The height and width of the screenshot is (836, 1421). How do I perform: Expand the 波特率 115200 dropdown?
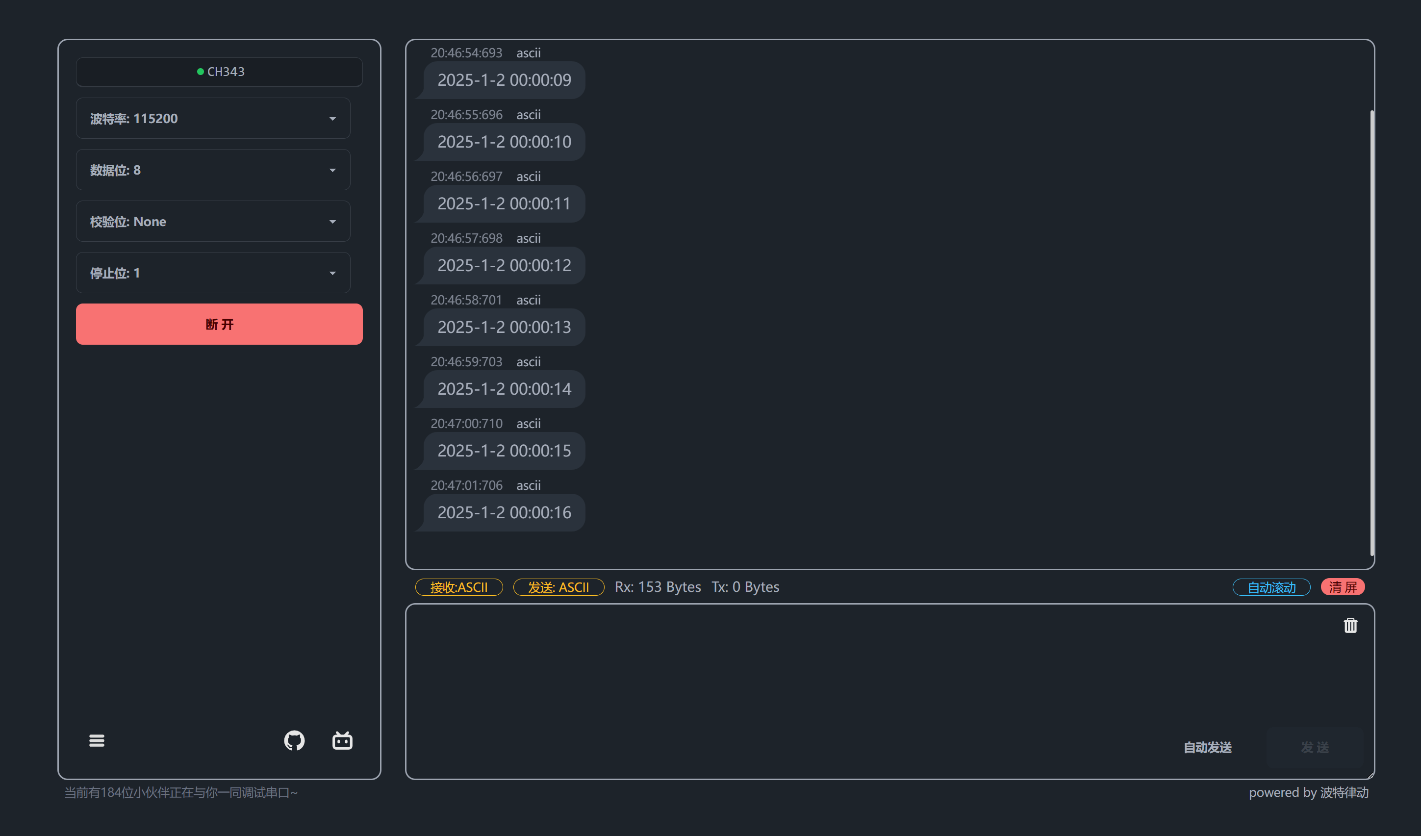[213, 118]
